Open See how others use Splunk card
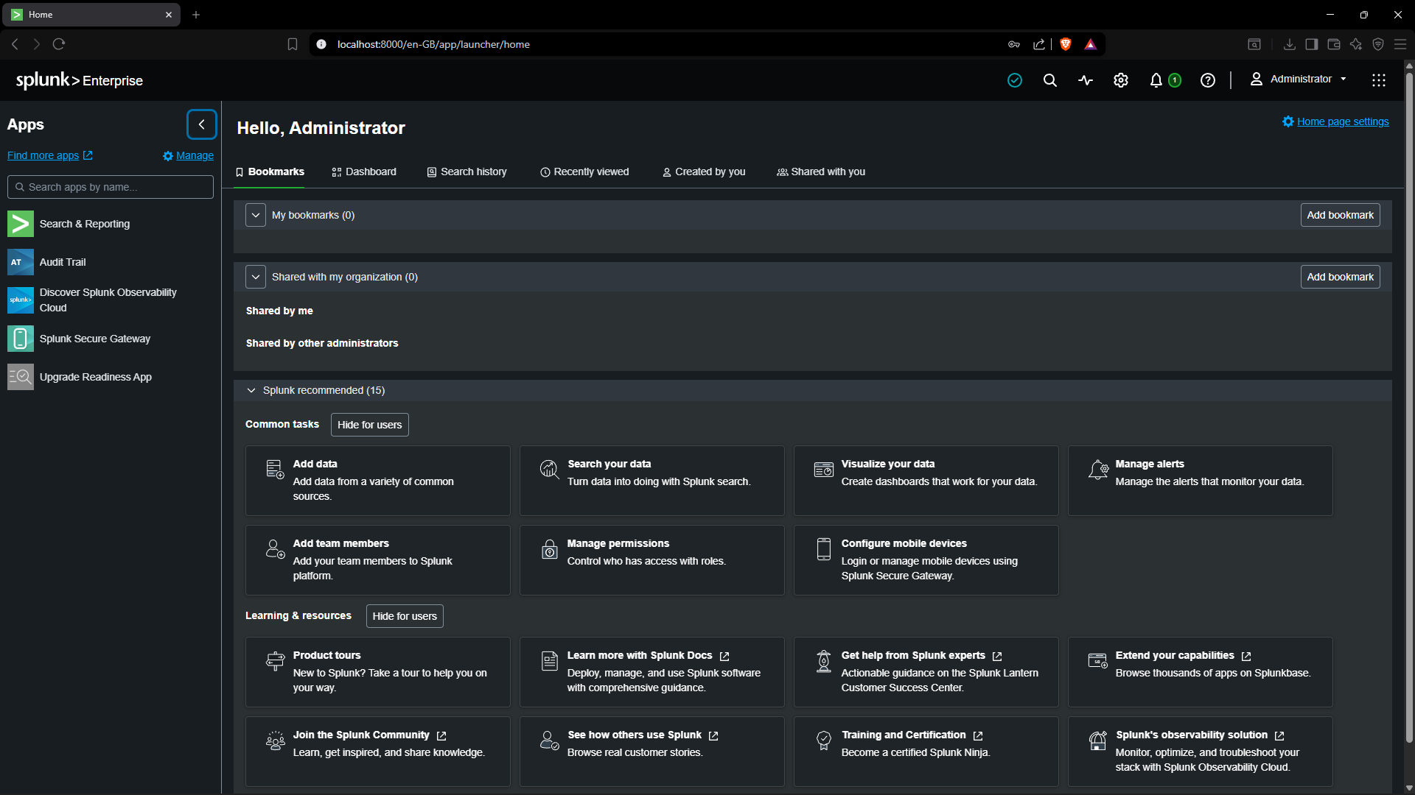 [651, 752]
